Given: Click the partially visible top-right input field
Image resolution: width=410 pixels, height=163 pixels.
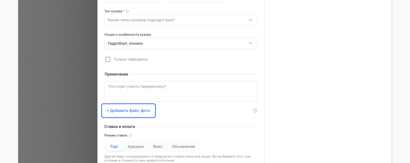Looking at the screenshot, I should pyautogui.click(x=197, y=1).
